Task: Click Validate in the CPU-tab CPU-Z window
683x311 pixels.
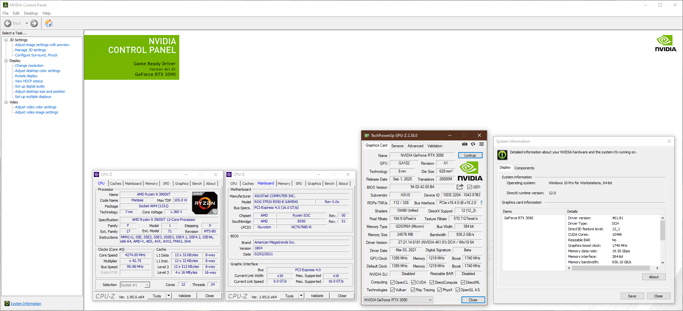Action: [x=184, y=296]
